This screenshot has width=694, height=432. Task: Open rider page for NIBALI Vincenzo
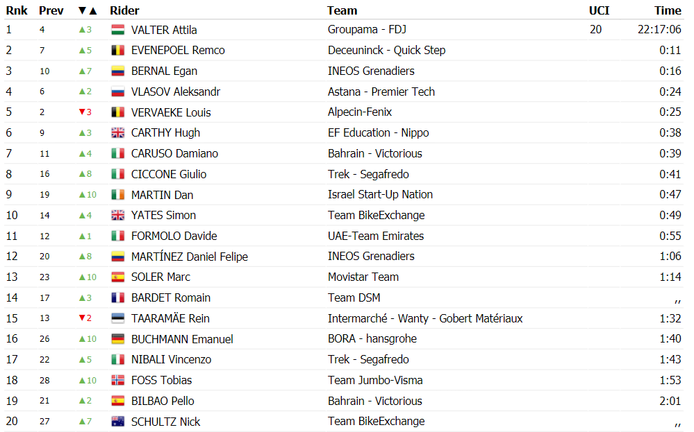(x=172, y=360)
